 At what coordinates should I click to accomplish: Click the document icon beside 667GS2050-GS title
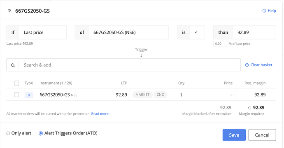click(x=9, y=11)
